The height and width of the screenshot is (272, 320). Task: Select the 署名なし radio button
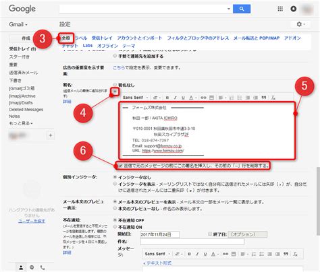click(115, 85)
